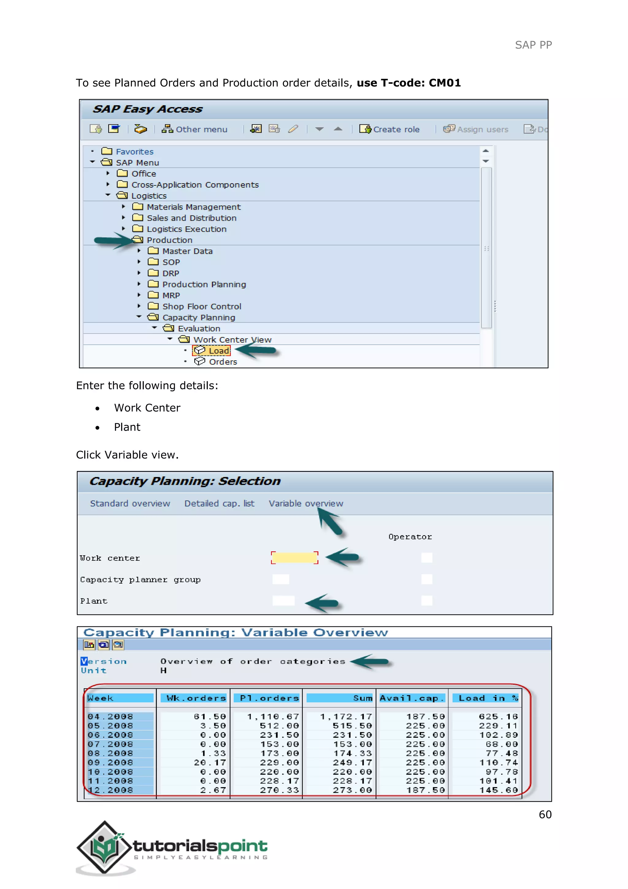Click the Evaluation open folder icon
Viewport: 628px width, 889px height.
pos(169,328)
